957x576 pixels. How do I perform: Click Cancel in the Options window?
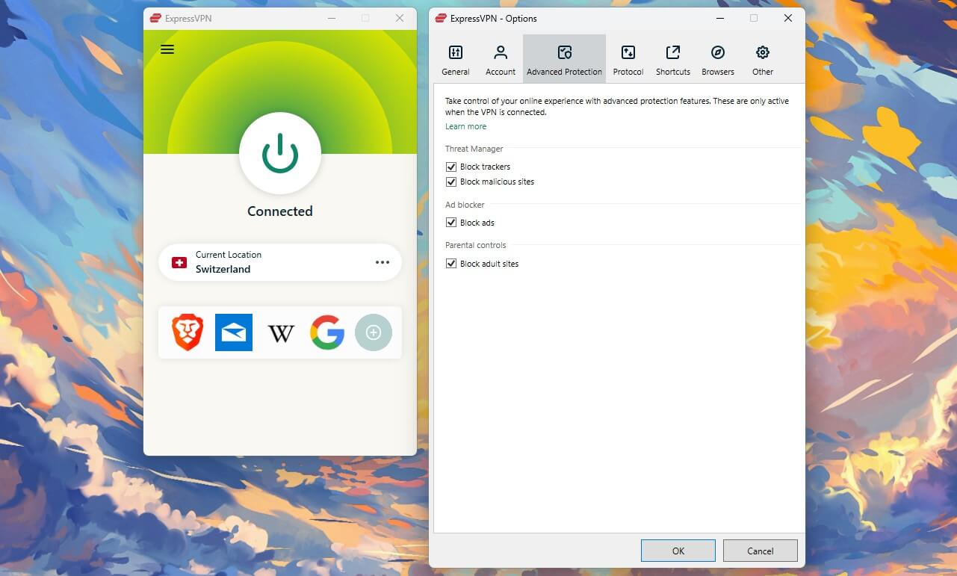tap(761, 551)
